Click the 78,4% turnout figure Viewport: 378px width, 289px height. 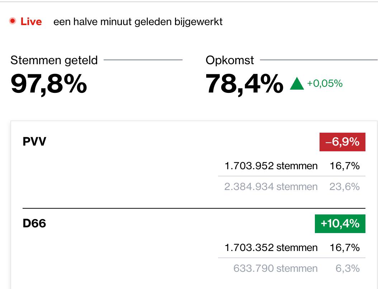click(x=244, y=84)
